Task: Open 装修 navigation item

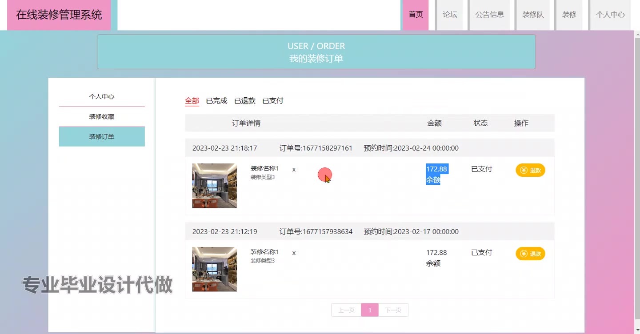Action: 569,15
